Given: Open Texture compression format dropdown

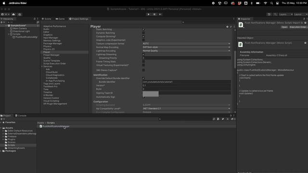Looking at the screenshot, I should [186, 44].
